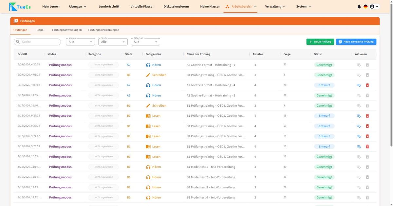The height and width of the screenshot is (206, 393).
Task: Open the Fähigkeit filter dropdown
Action: [145, 42]
